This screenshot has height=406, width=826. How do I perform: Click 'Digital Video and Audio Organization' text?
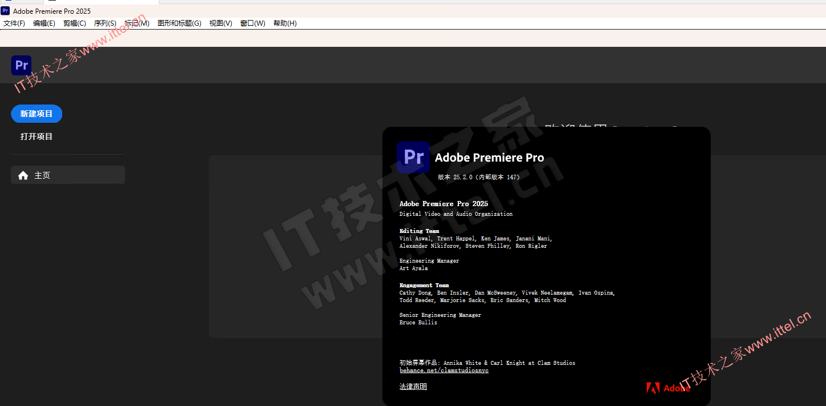pyautogui.click(x=456, y=214)
